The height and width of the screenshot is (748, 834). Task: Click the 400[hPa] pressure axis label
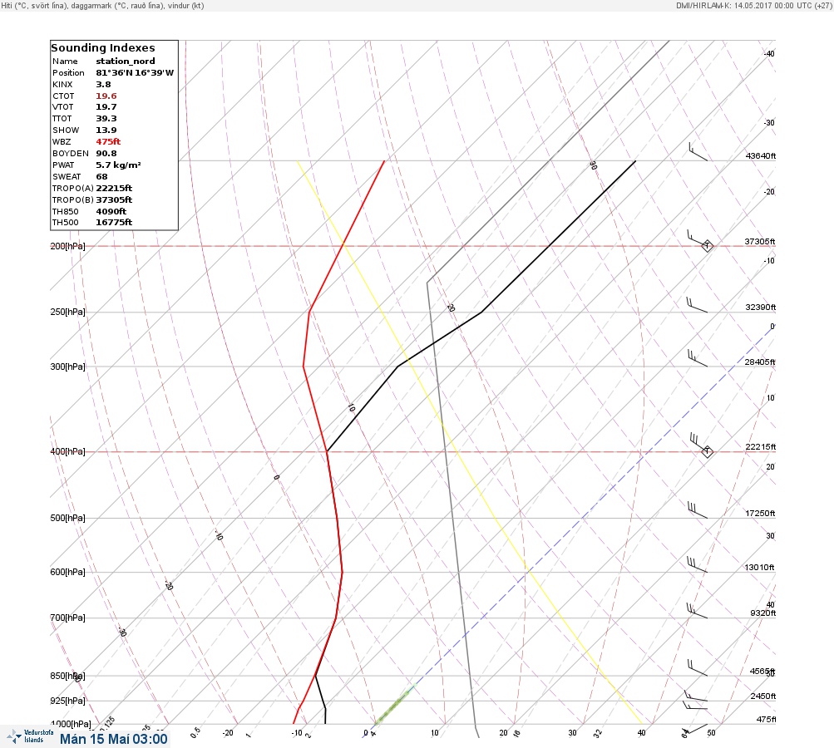(67, 451)
